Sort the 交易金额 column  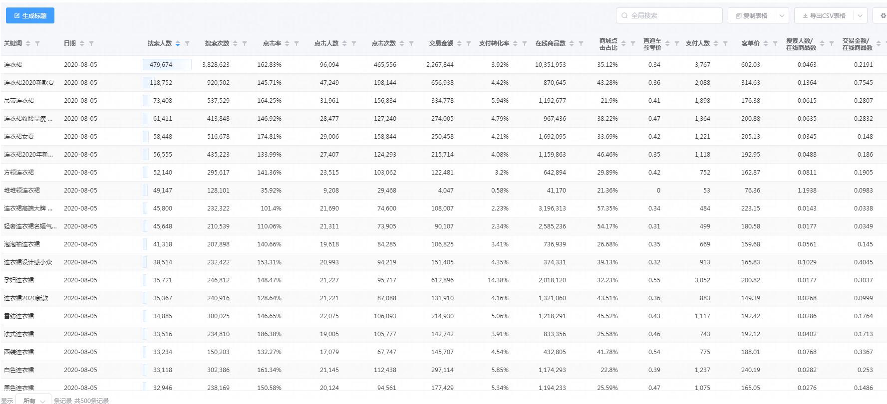(459, 43)
